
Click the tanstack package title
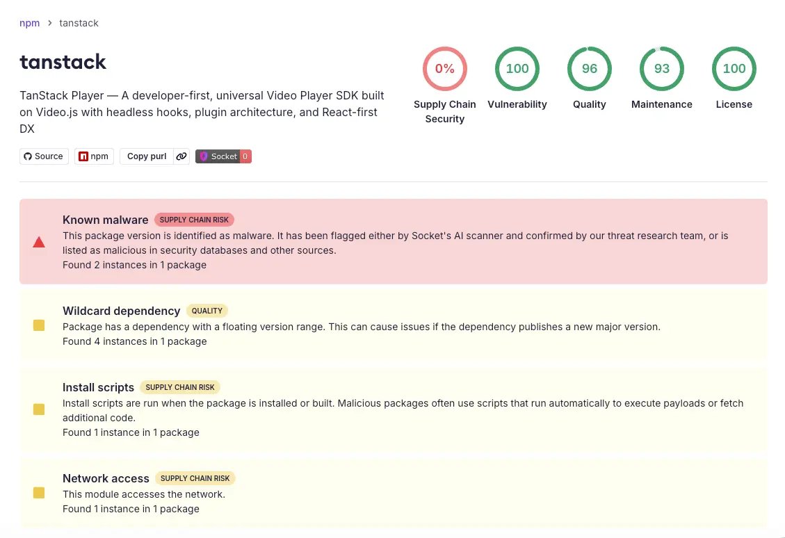click(x=63, y=62)
